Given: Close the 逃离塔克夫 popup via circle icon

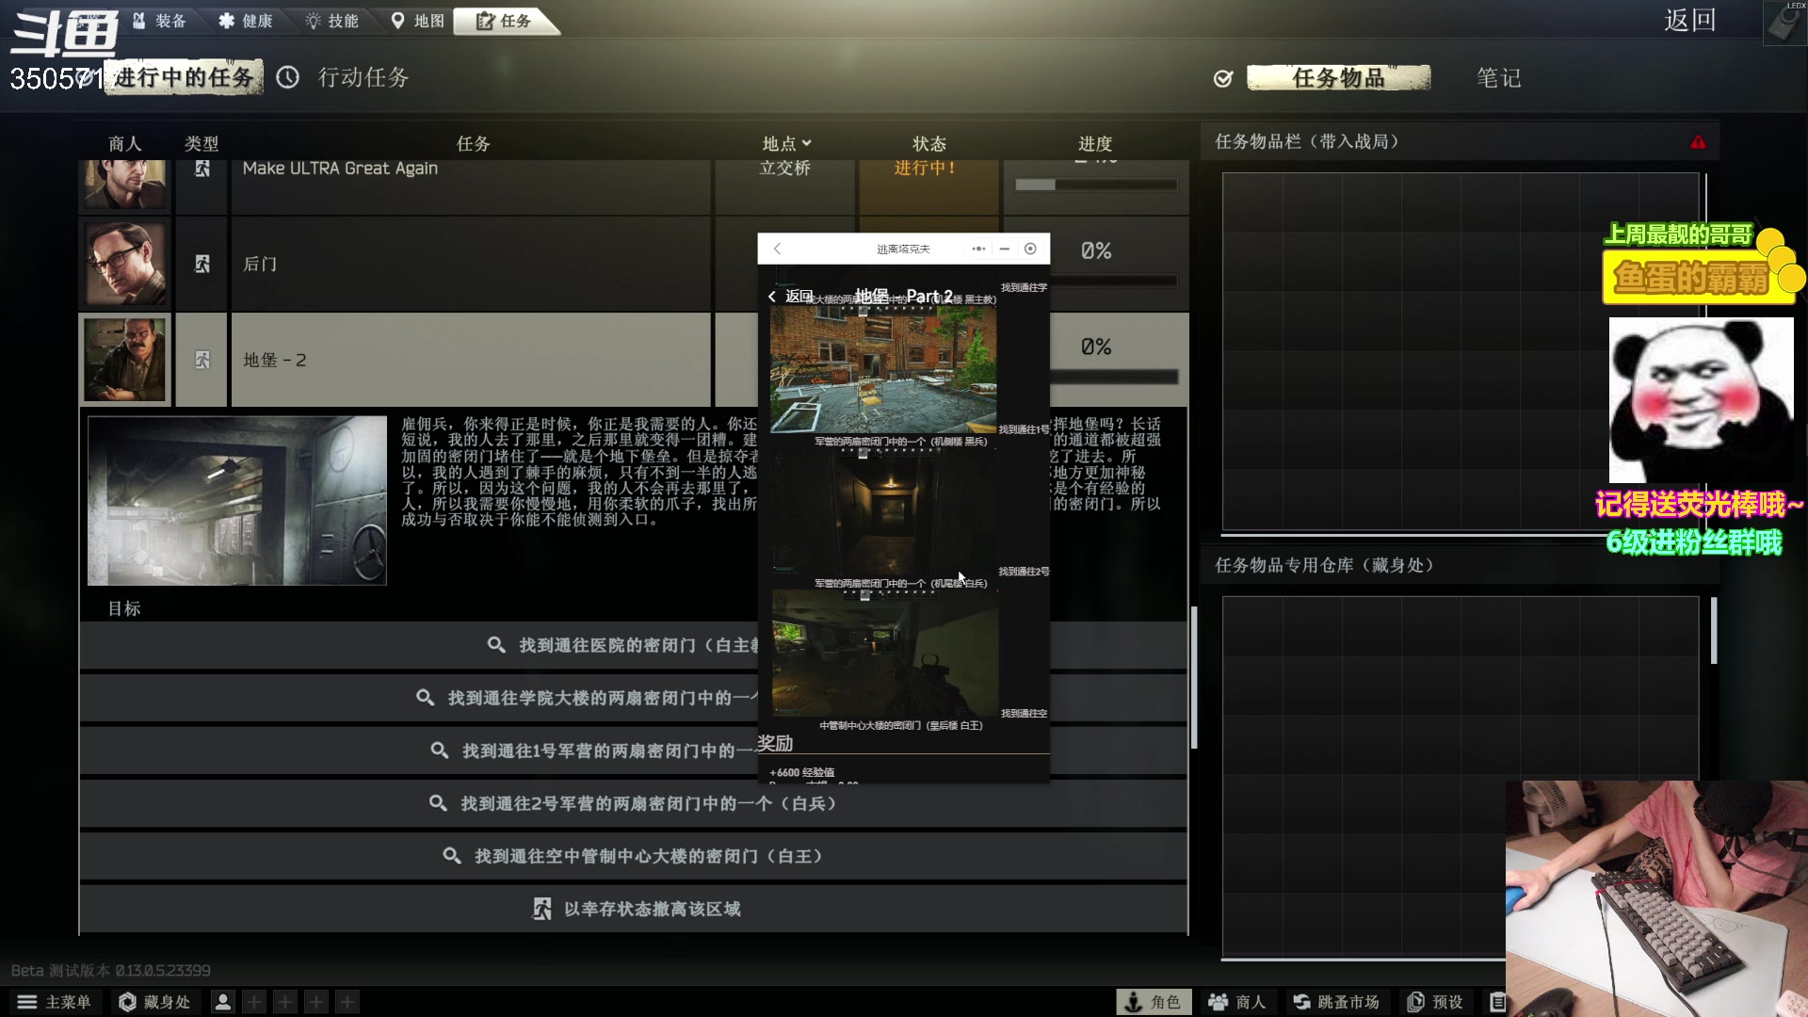Looking at the screenshot, I should pos(1031,249).
